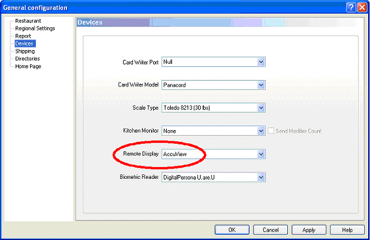Open Regional Settings category
This screenshot has width=370, height=240.
tap(35, 29)
